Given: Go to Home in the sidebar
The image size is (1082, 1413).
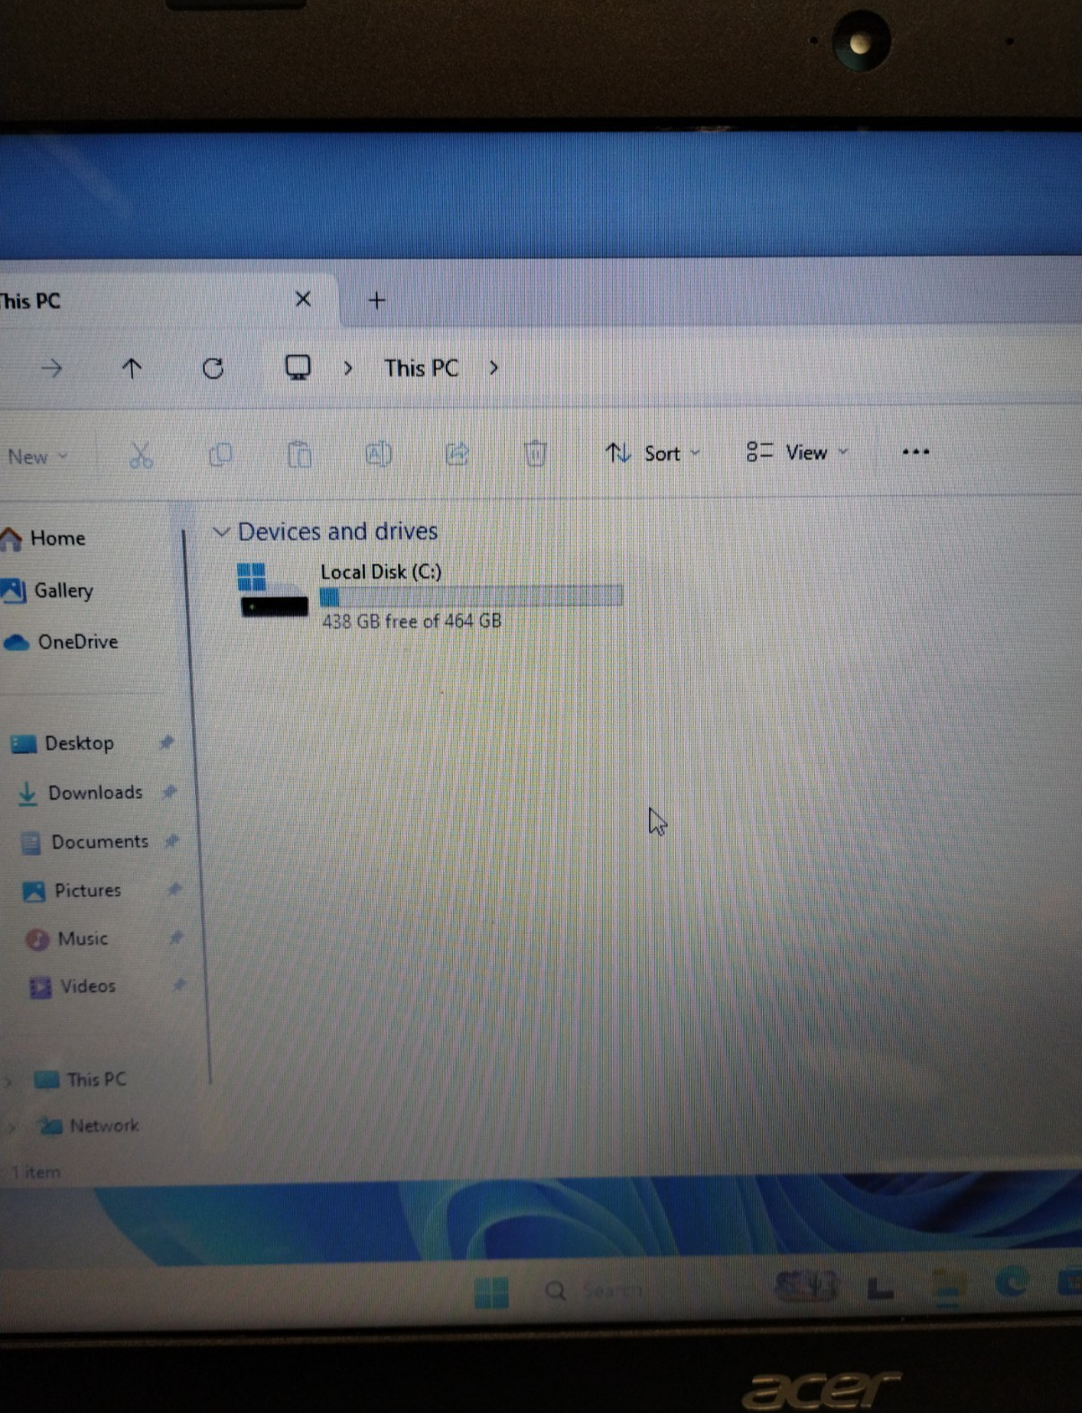Looking at the screenshot, I should tap(43, 538).
